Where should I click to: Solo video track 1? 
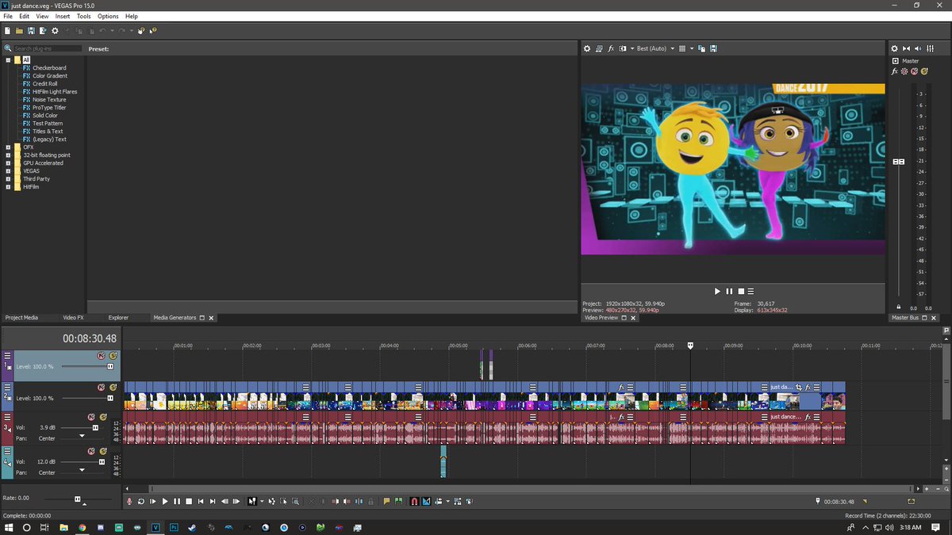click(113, 356)
